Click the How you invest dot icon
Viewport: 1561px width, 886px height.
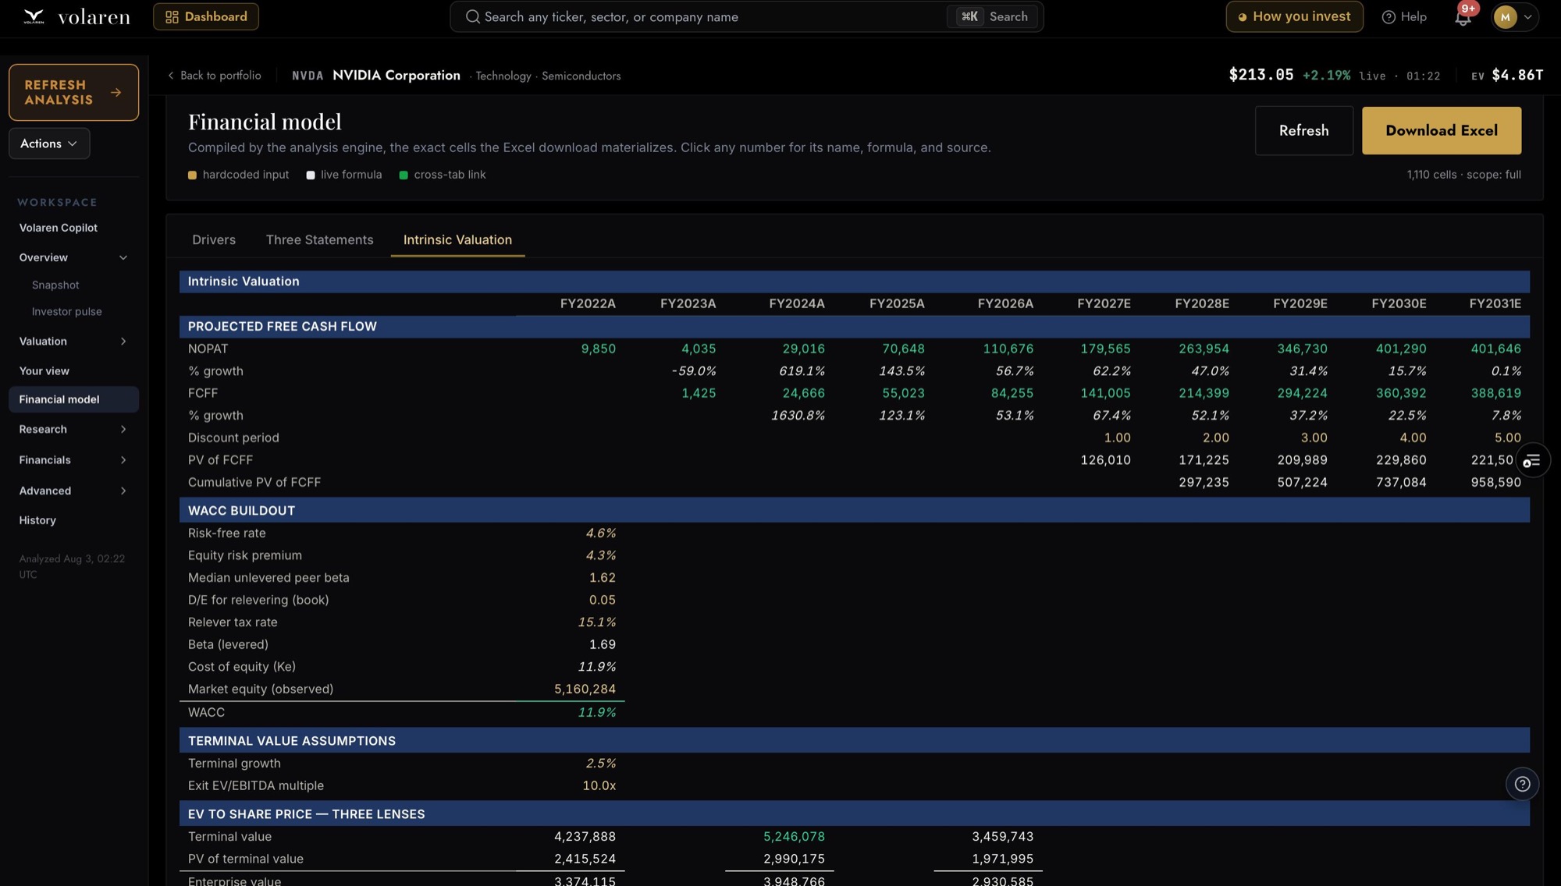click(1243, 17)
